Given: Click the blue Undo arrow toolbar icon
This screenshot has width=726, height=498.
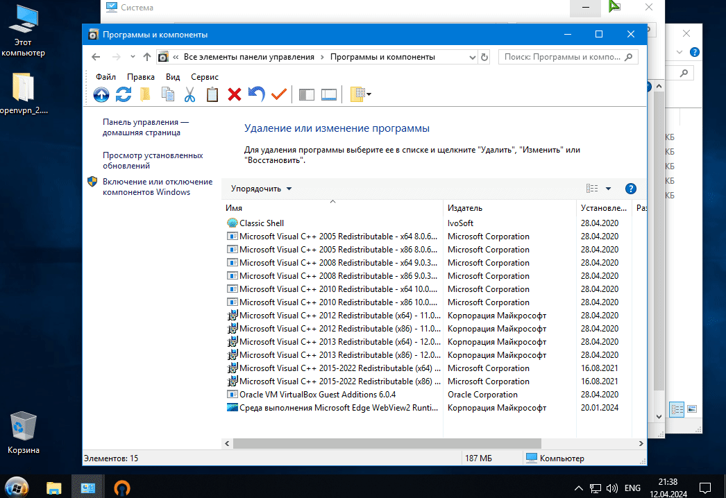Looking at the screenshot, I should click(x=257, y=94).
